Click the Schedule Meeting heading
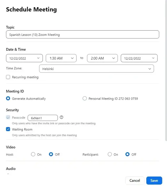 [x=31, y=9]
